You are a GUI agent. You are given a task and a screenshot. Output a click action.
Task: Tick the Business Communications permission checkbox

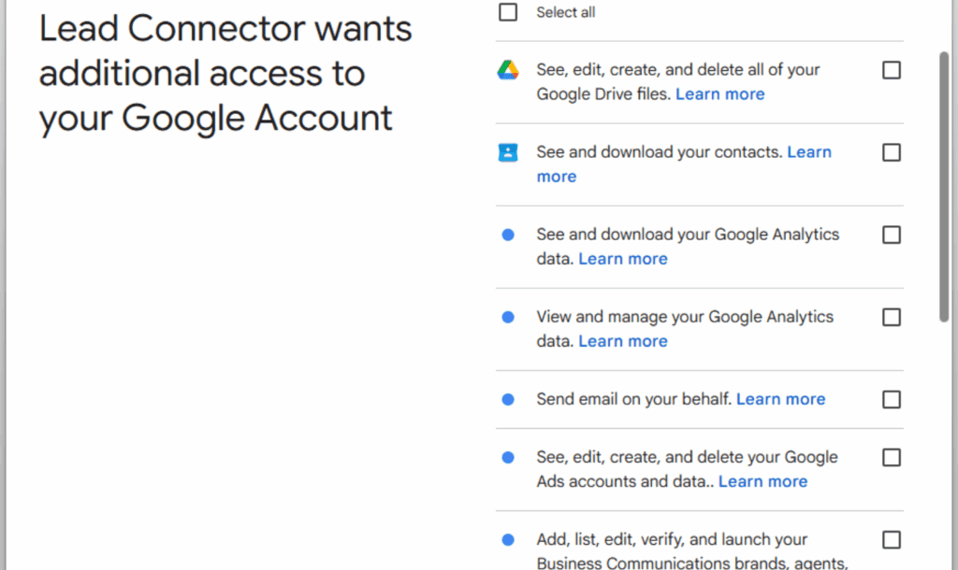(892, 539)
